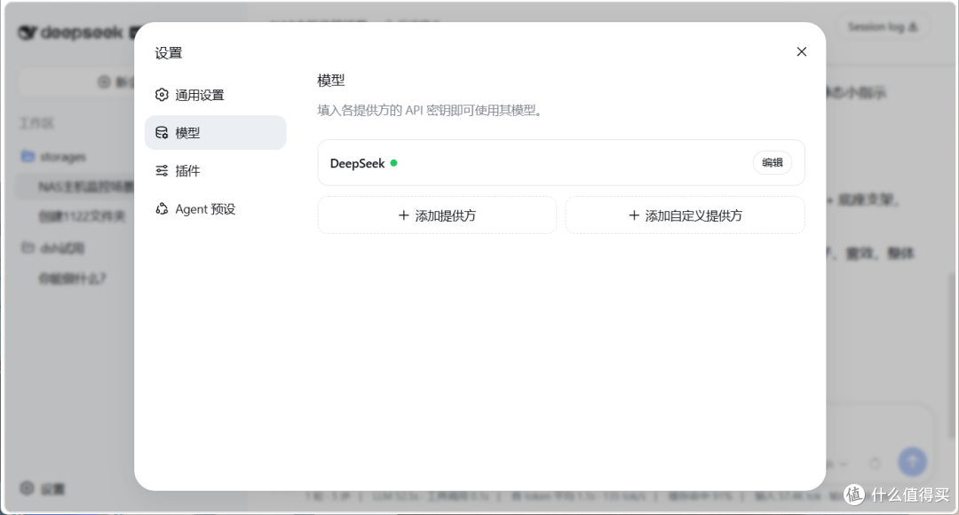This screenshot has height=515, width=959.
Task: Click the plus icon in 添加提供方
Action: pyautogui.click(x=404, y=215)
